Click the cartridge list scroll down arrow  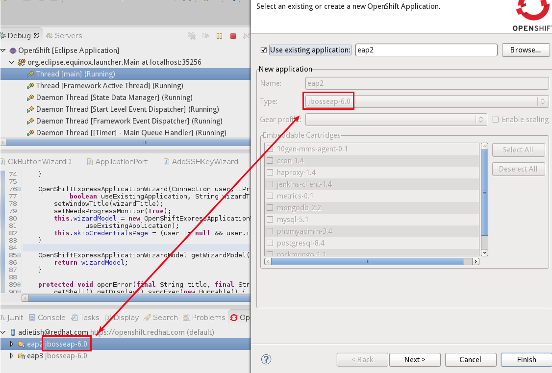484,252
